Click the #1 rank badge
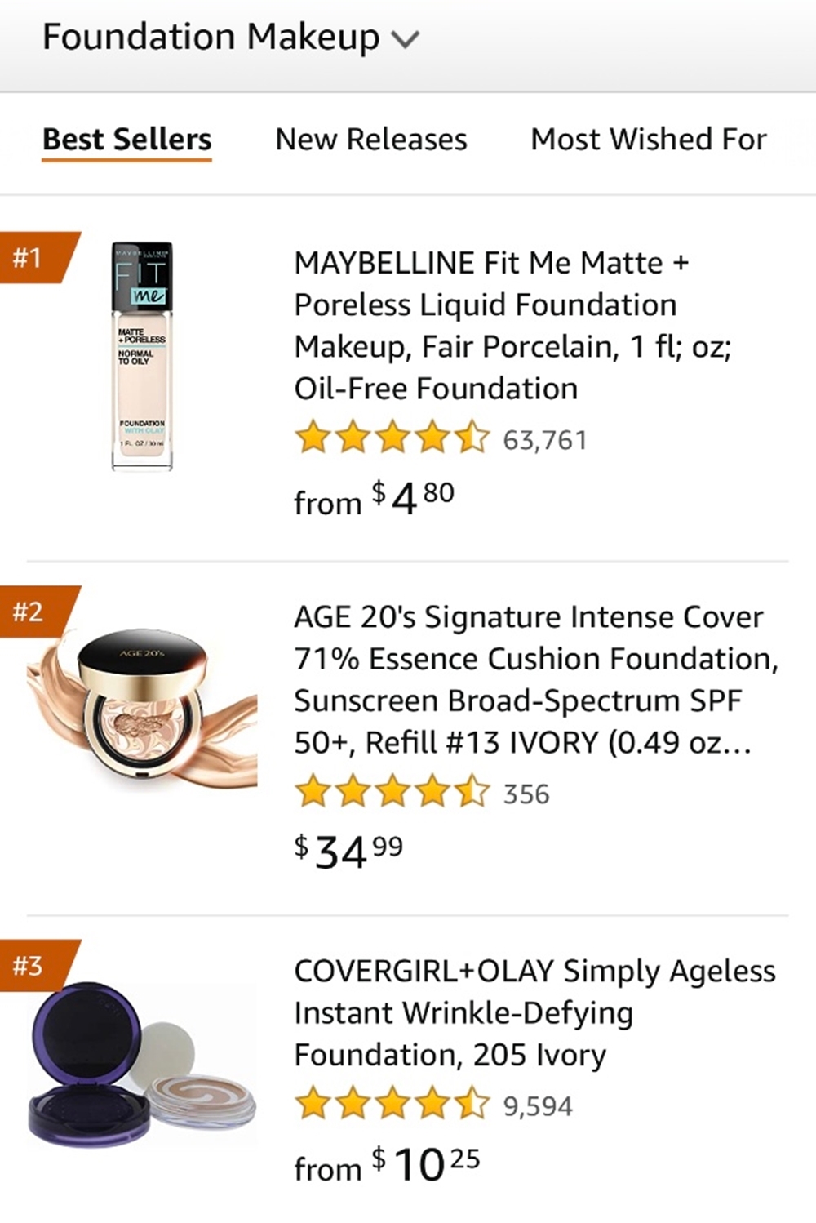816x1223 pixels. [31, 258]
